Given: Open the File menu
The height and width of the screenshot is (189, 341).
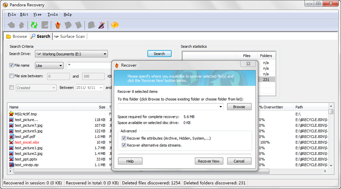Looking at the screenshot, I should click(x=12, y=15).
